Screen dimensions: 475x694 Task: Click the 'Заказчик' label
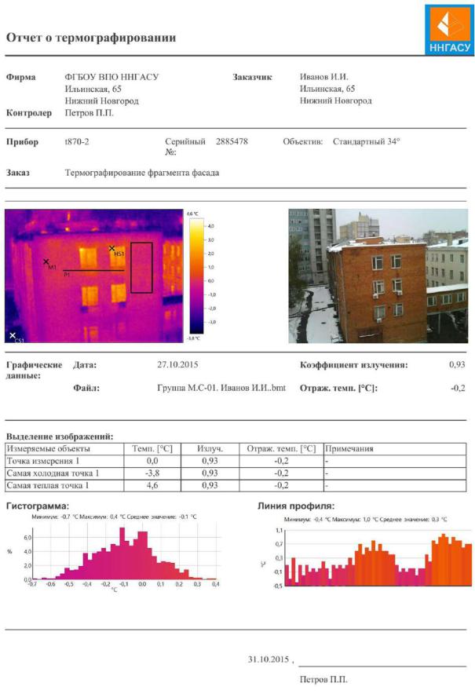tap(252, 77)
